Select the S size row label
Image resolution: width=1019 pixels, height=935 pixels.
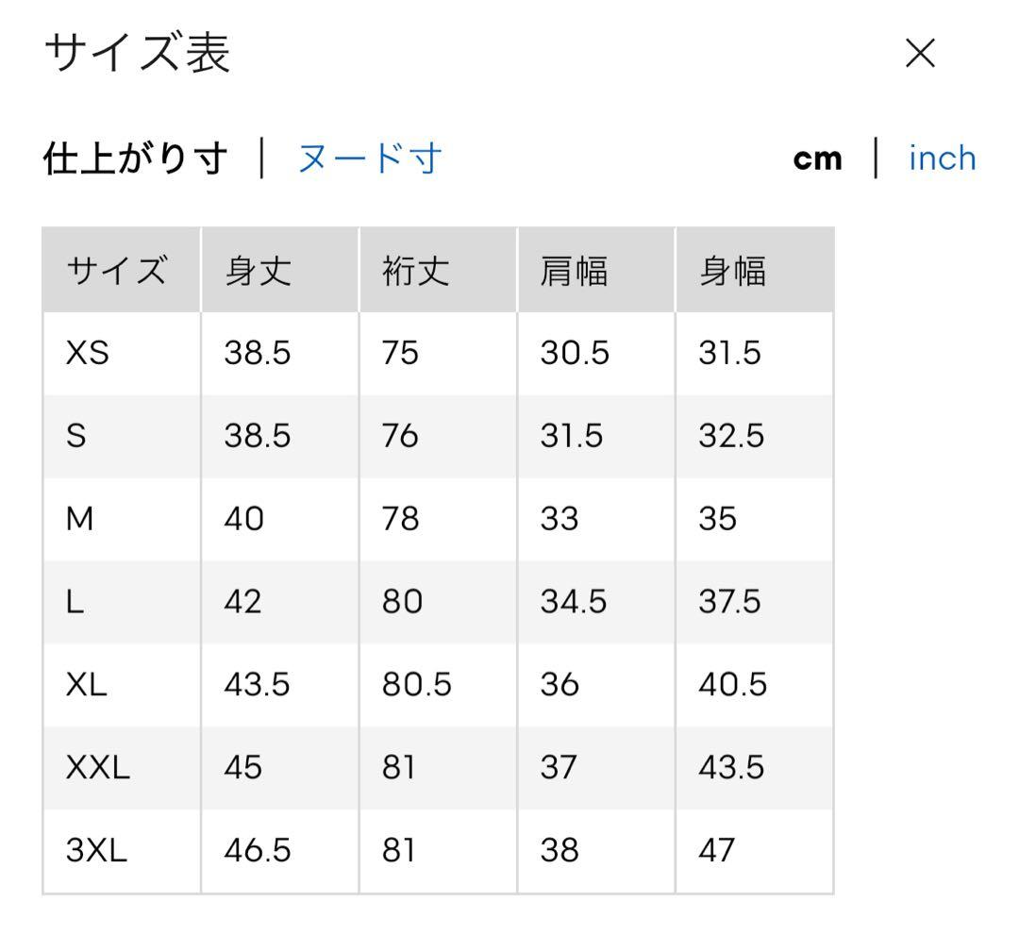click(x=76, y=435)
